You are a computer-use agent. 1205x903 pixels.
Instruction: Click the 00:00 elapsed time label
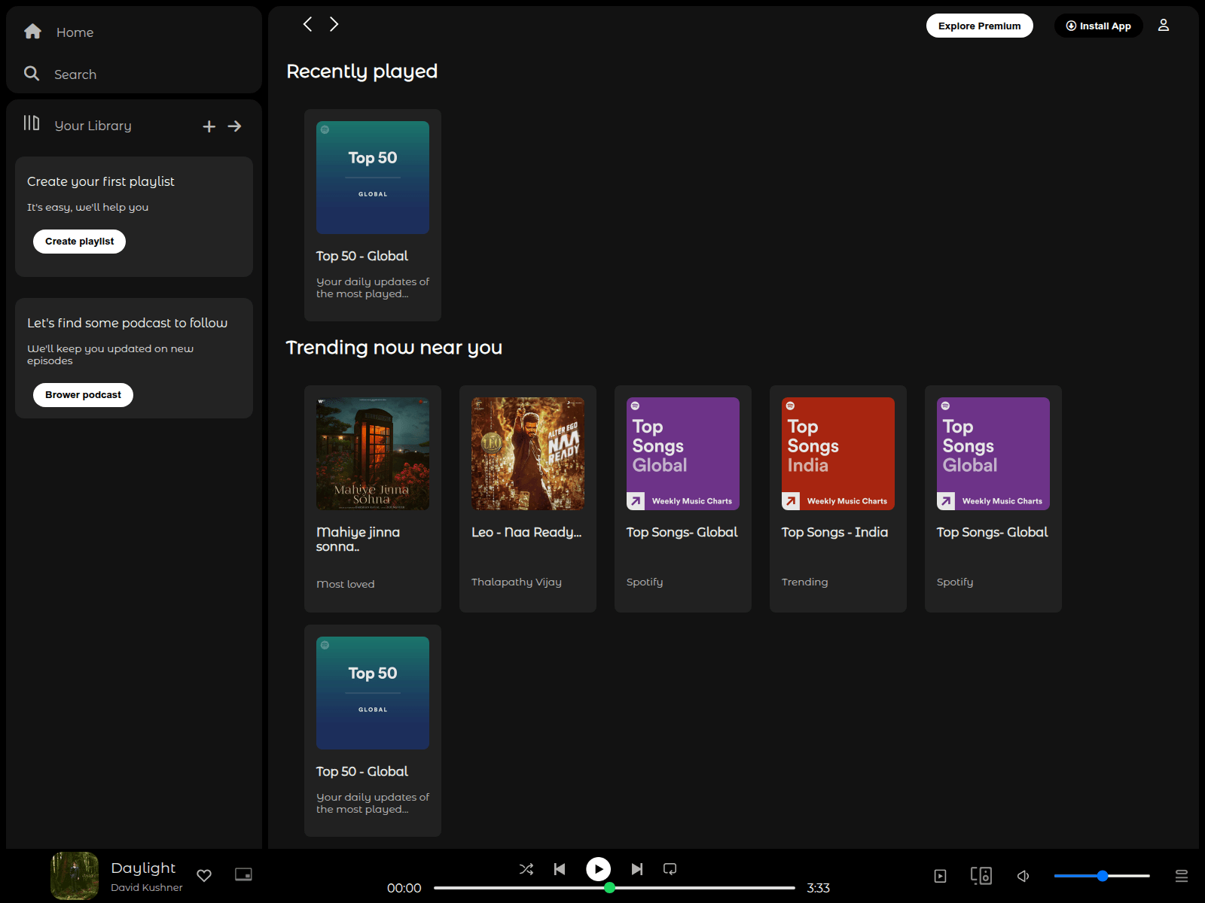(x=404, y=888)
